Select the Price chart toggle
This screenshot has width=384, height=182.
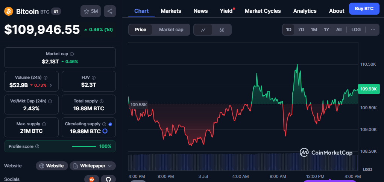coord(140,30)
